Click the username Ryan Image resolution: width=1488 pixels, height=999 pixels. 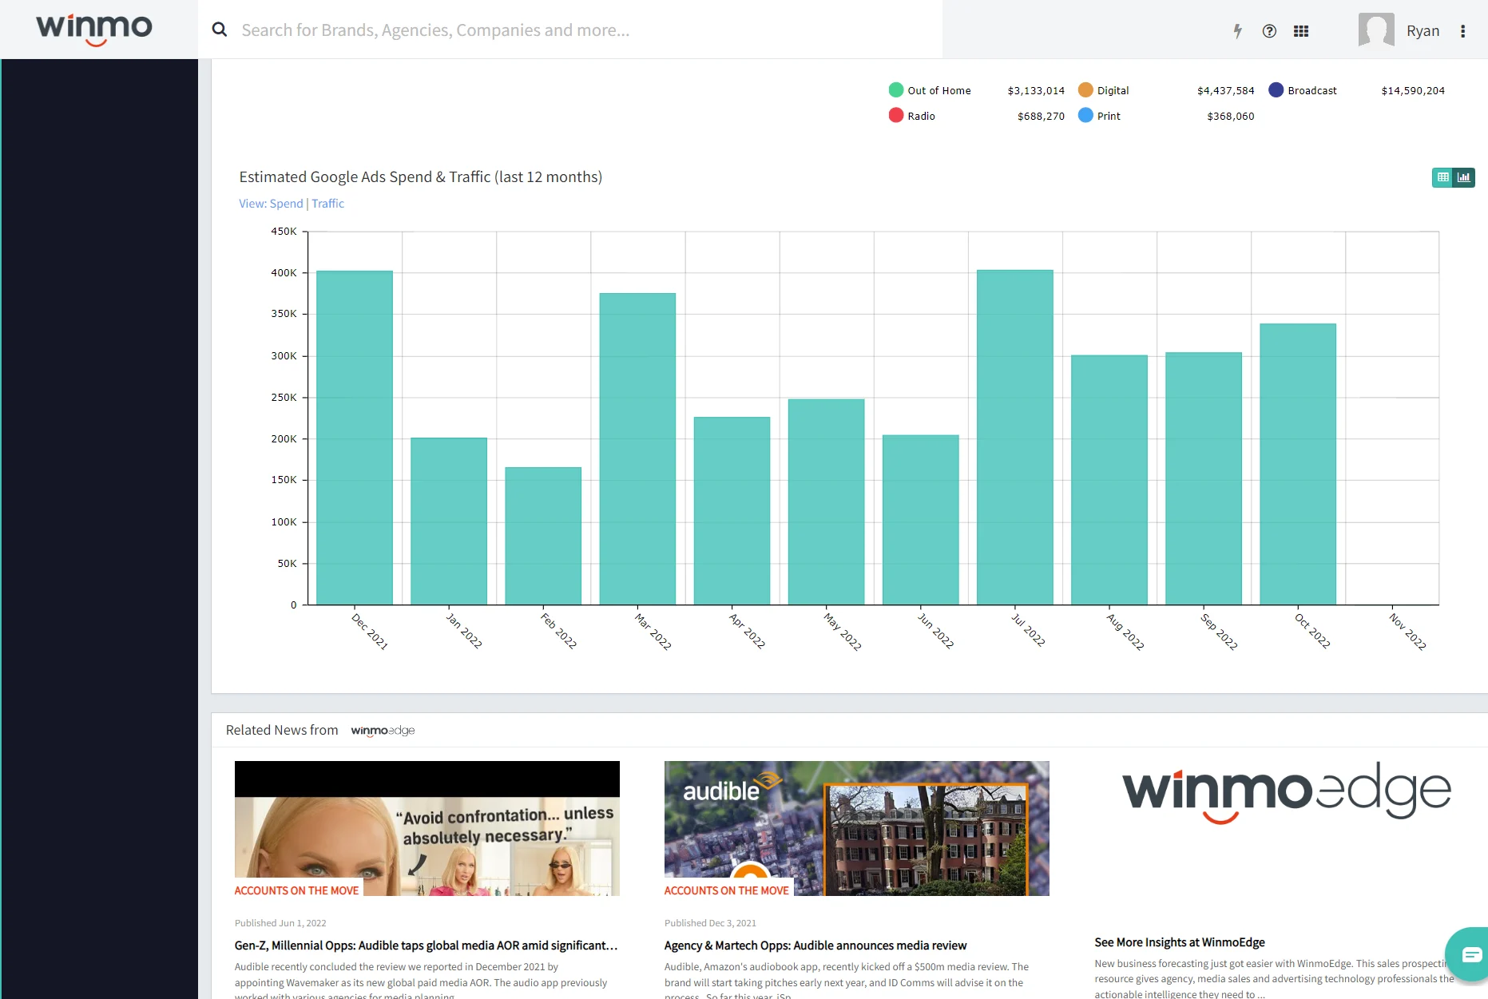[x=1423, y=30]
